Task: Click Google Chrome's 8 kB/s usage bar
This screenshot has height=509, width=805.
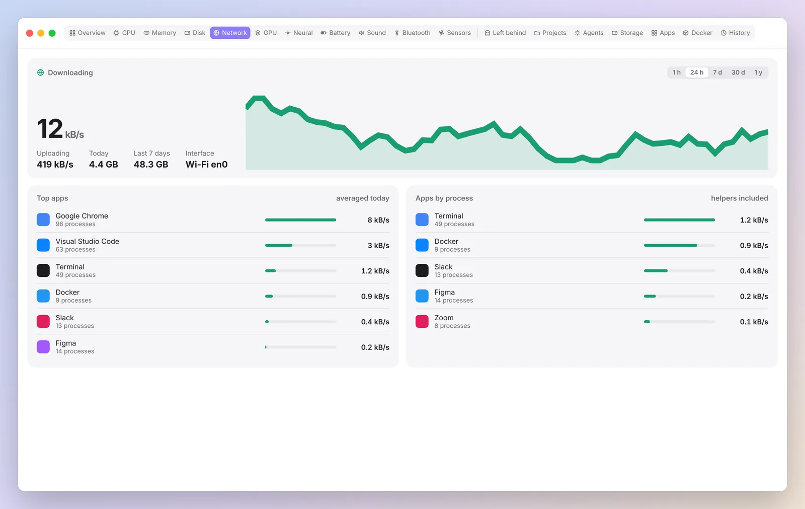Action: (x=300, y=220)
